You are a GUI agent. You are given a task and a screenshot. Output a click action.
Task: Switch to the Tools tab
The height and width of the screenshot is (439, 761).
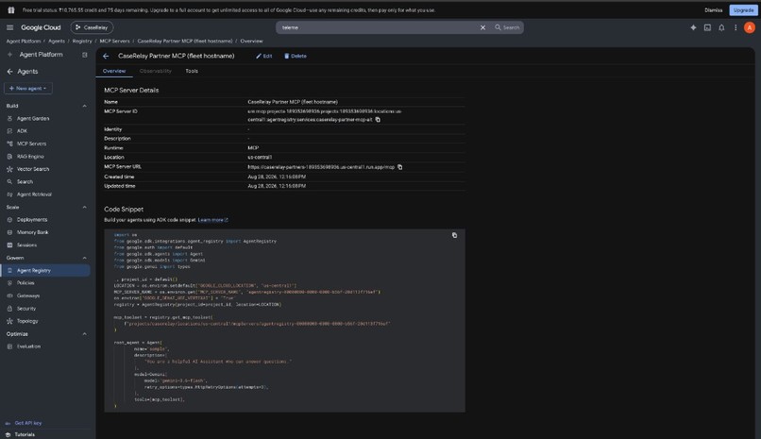192,72
